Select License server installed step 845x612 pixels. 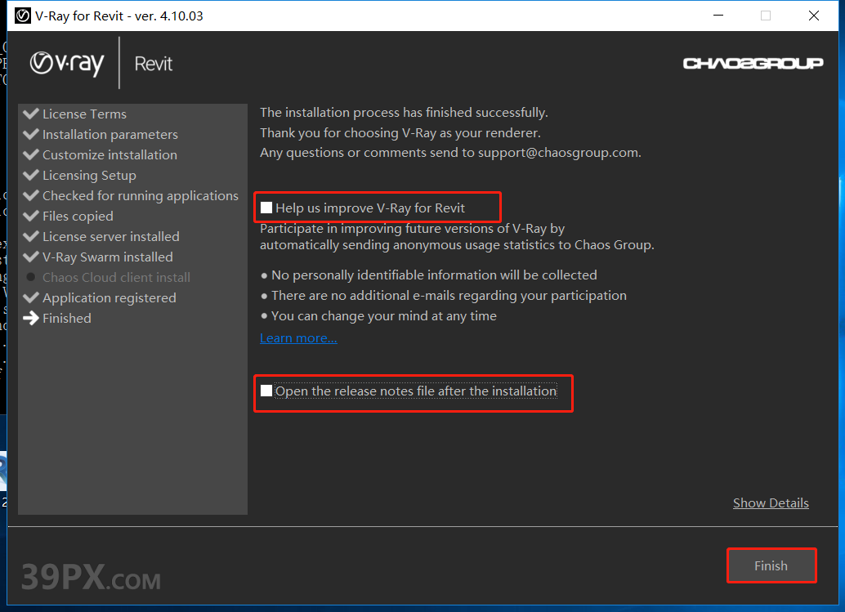110,236
